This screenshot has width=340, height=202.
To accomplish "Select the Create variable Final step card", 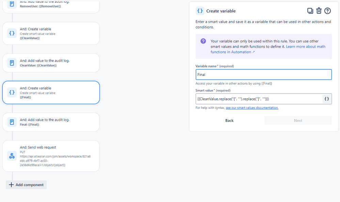I will (51, 92).
